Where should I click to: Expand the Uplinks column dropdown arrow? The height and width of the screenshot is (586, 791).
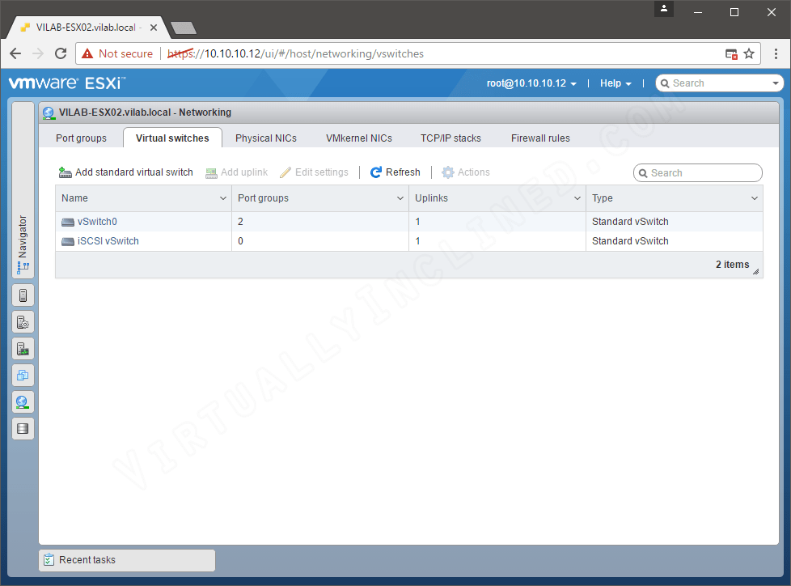tap(577, 198)
